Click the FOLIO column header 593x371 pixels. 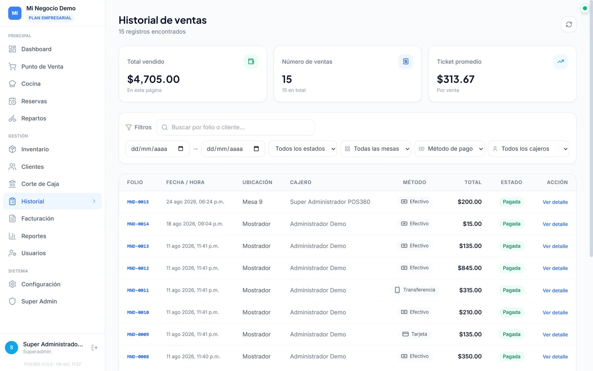[135, 183]
